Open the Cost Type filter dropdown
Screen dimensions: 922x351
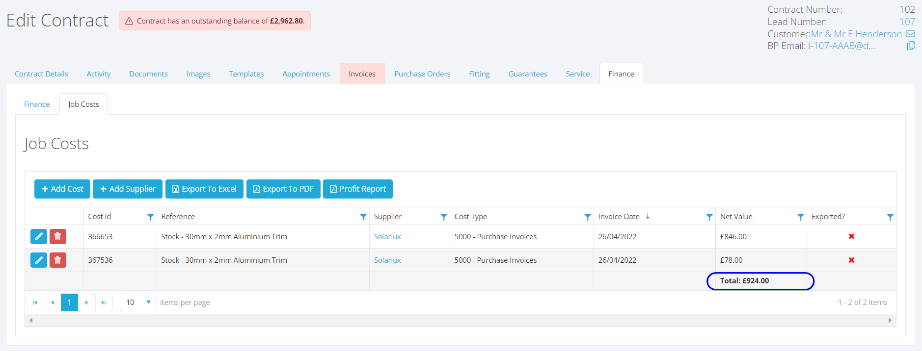tap(587, 217)
